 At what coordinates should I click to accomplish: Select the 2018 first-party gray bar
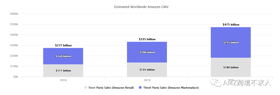coord(63,71)
